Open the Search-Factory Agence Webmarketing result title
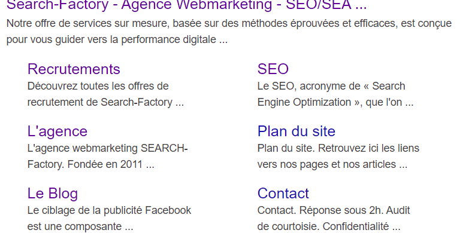466x233 pixels. pos(187,5)
